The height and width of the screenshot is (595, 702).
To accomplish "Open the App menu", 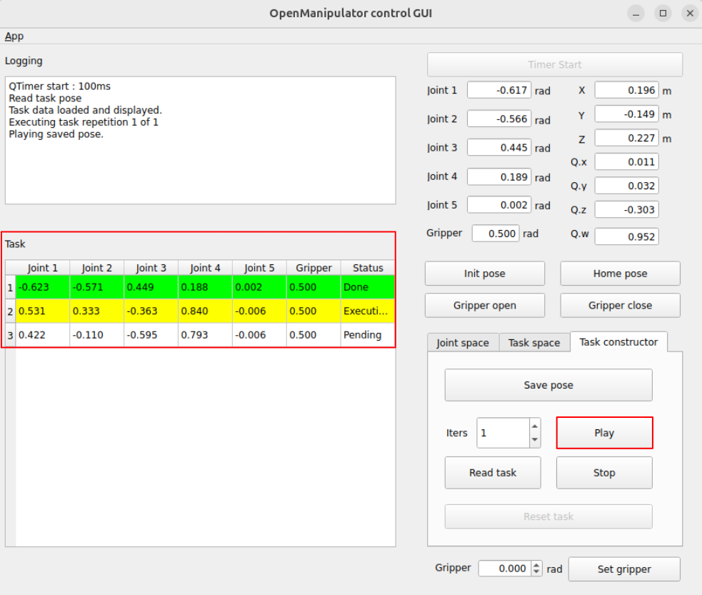I will [x=14, y=36].
